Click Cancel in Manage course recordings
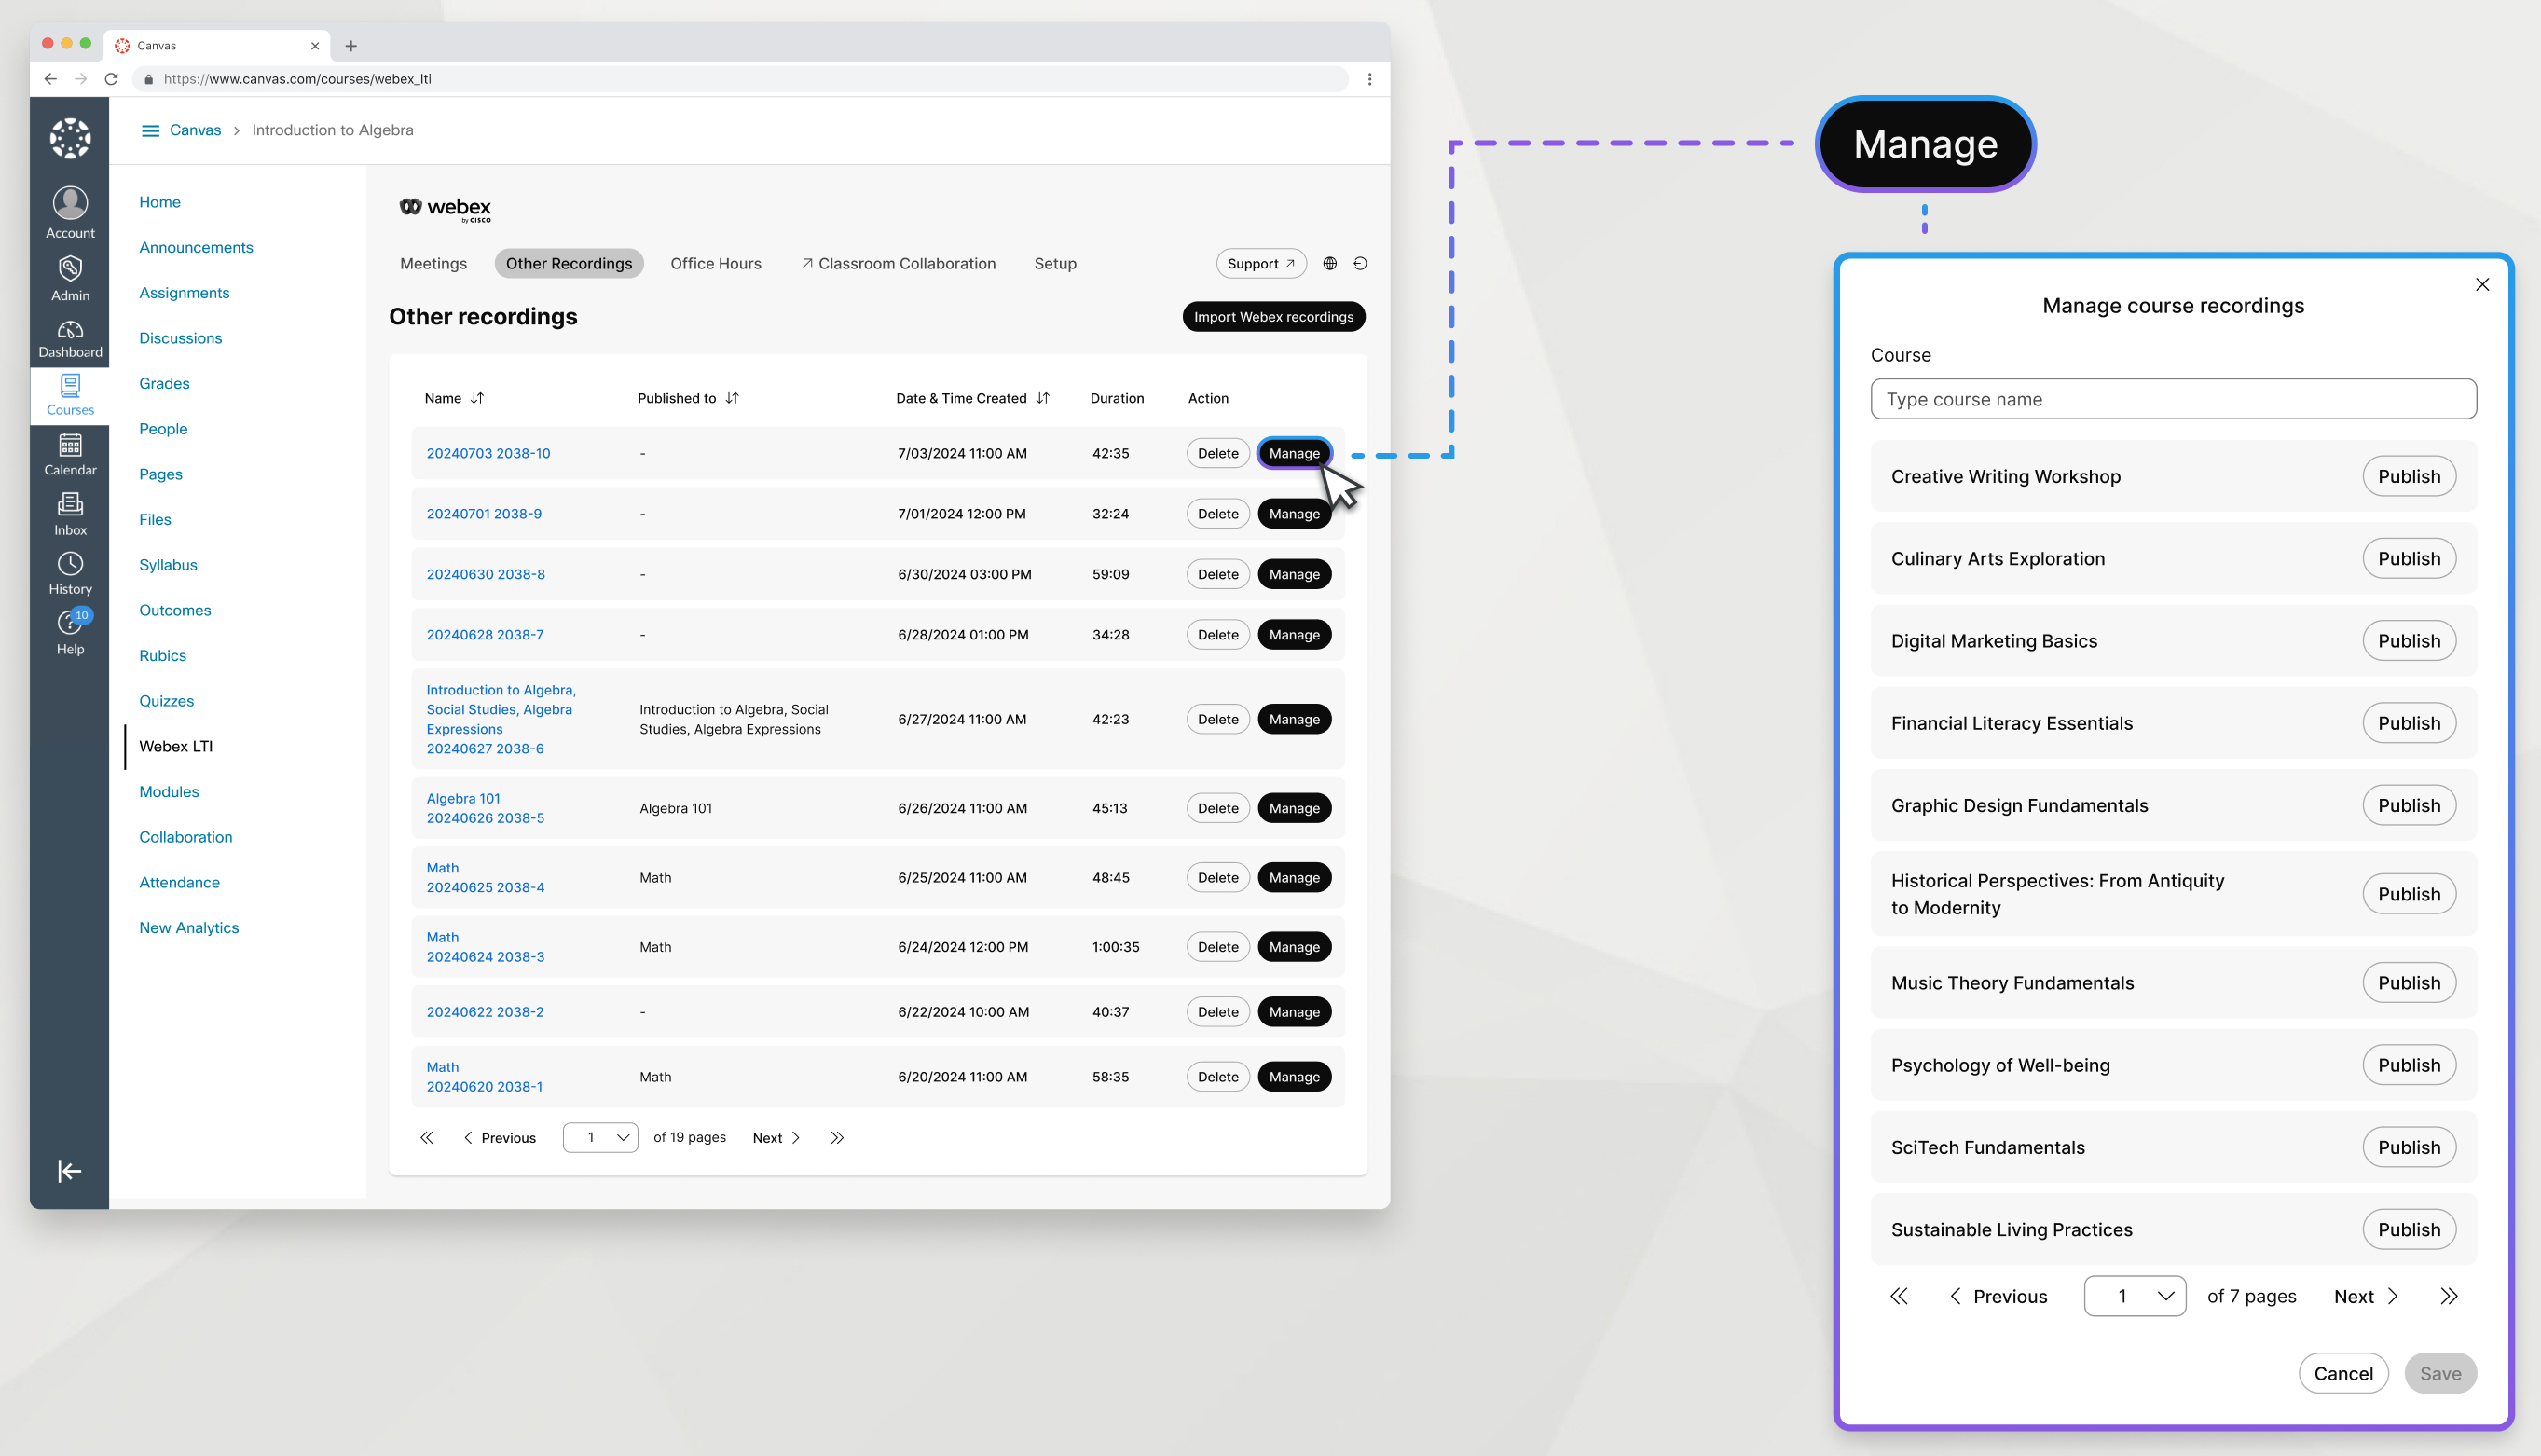Viewport: 2541px width, 1456px height. pyautogui.click(x=2342, y=1374)
